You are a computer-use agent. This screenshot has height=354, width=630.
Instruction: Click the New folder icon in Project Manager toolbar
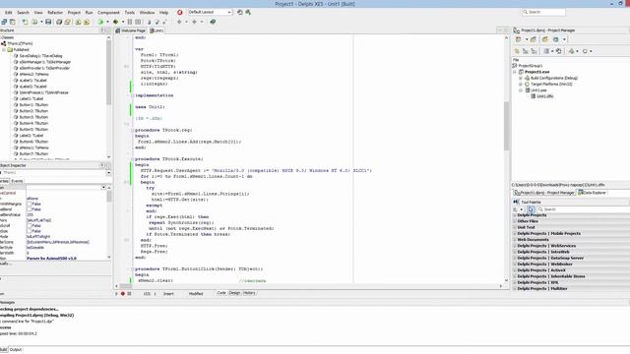pyautogui.click(x=545, y=39)
